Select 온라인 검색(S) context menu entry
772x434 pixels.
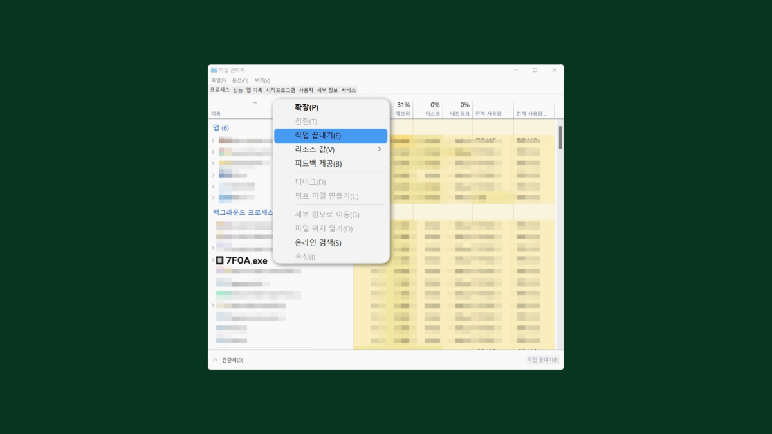click(318, 242)
